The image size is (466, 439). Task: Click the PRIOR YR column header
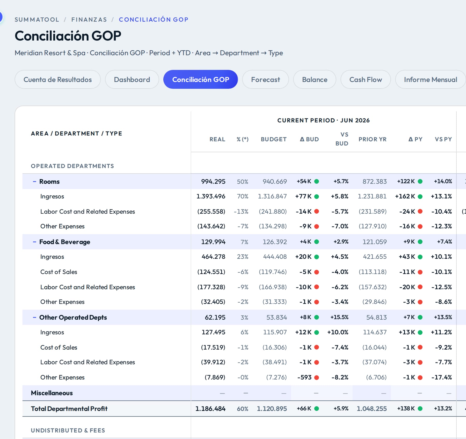pos(372,139)
